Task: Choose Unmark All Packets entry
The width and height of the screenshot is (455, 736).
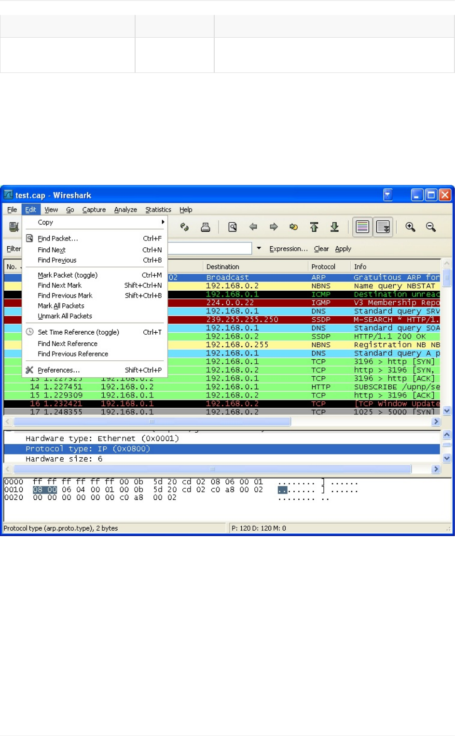Action: coord(95,316)
